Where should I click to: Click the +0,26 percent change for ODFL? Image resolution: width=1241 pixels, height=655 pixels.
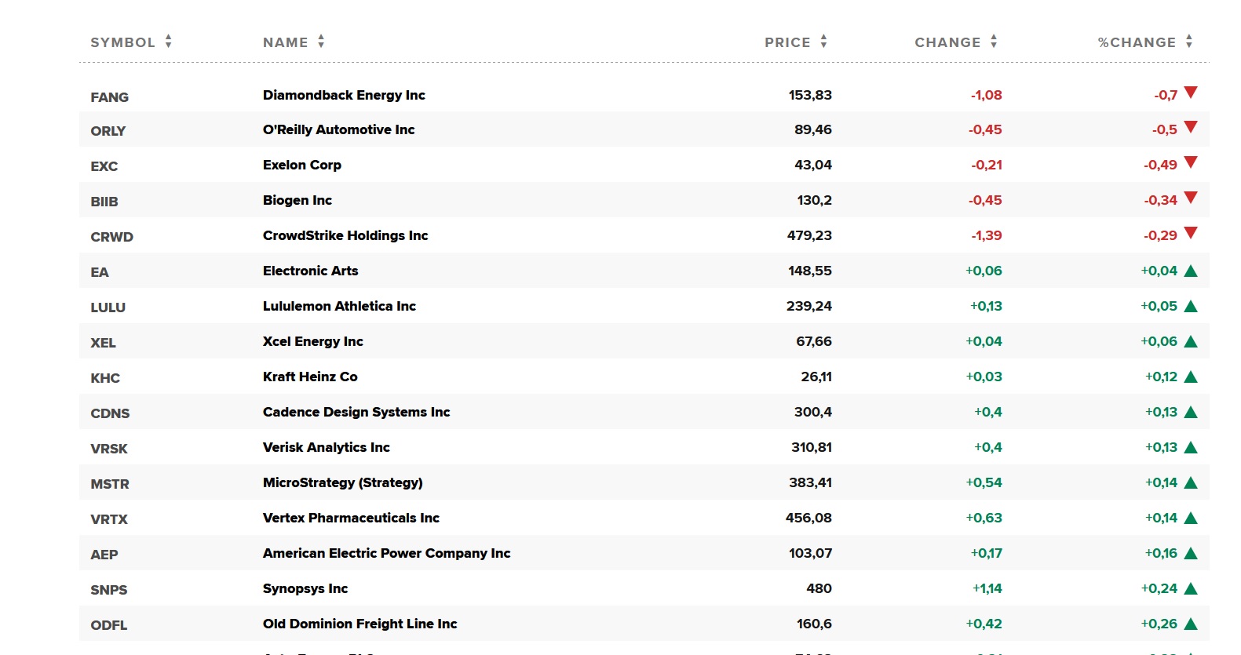1159,624
